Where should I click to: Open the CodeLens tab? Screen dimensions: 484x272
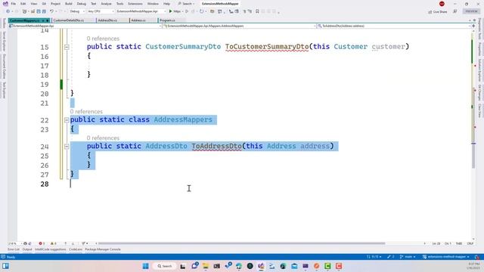[76, 249]
